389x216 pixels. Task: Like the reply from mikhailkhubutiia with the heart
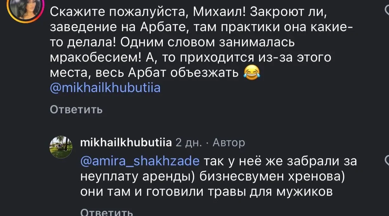pyautogui.click(x=386, y=160)
